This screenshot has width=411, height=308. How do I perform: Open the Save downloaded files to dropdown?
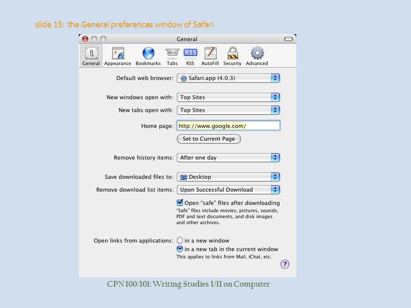coord(228,177)
